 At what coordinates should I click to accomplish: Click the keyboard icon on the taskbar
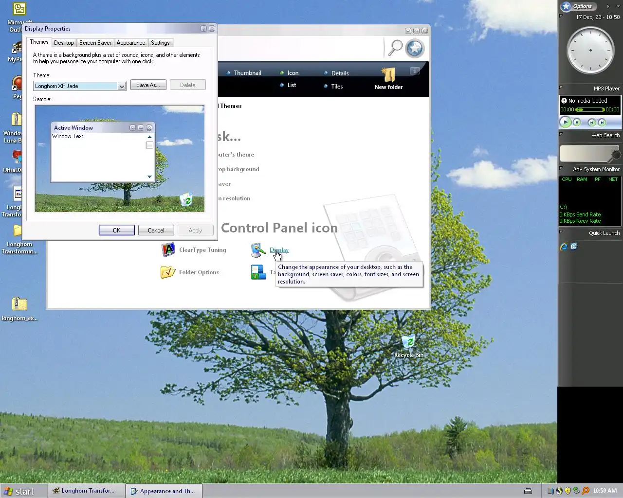point(528,491)
